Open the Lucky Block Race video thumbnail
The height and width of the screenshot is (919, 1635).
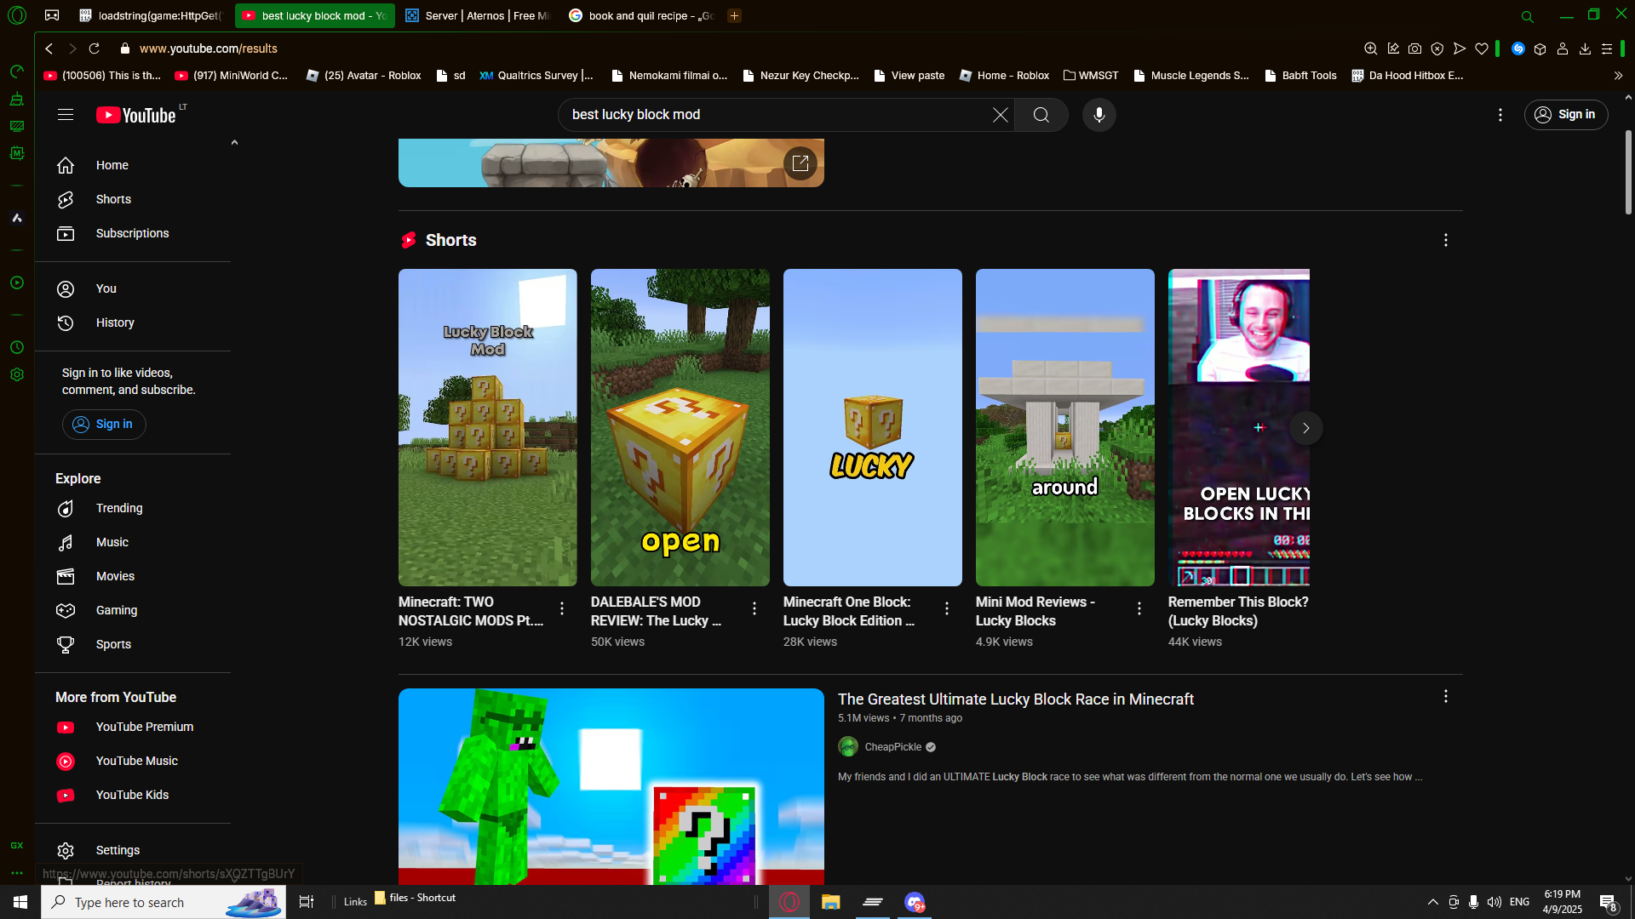[x=611, y=786]
